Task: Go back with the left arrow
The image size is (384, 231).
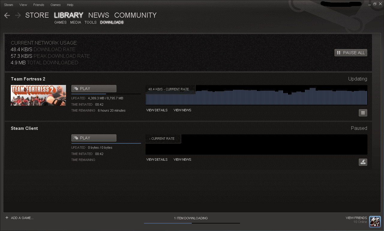Action: click(x=7, y=15)
